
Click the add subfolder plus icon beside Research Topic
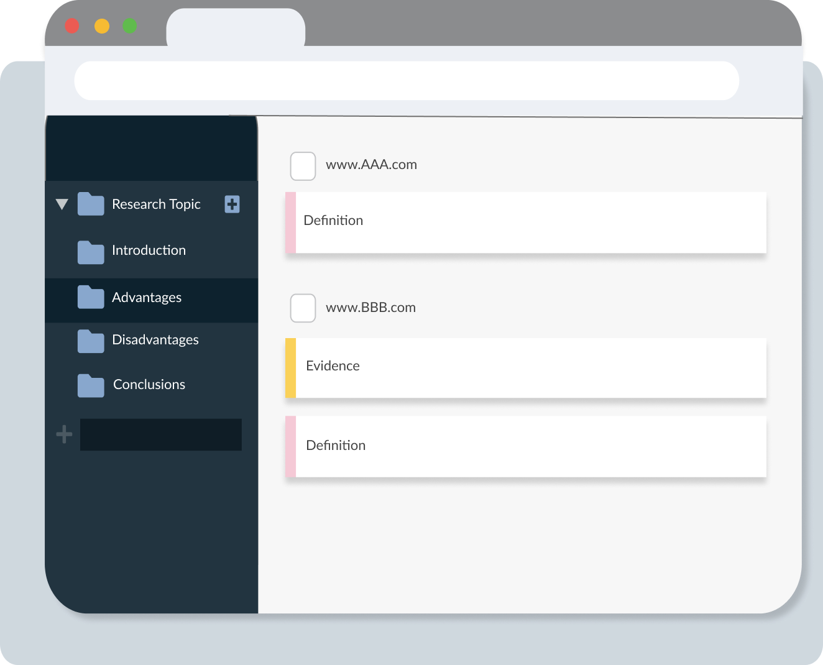pyautogui.click(x=232, y=204)
